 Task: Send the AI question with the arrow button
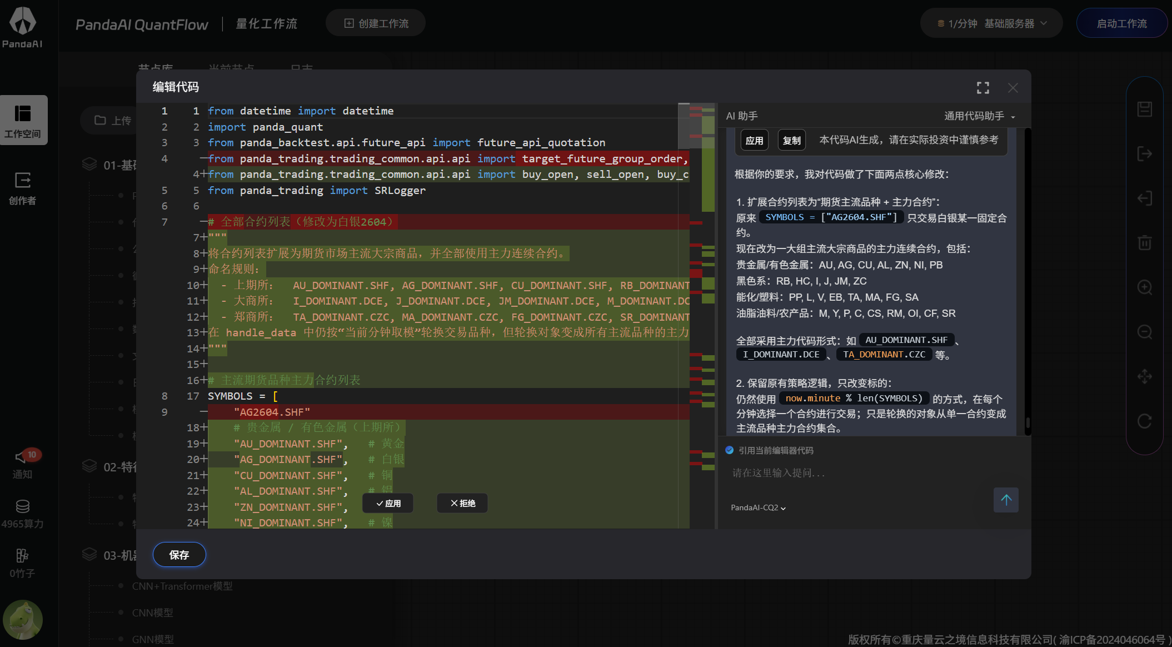click(x=1006, y=500)
